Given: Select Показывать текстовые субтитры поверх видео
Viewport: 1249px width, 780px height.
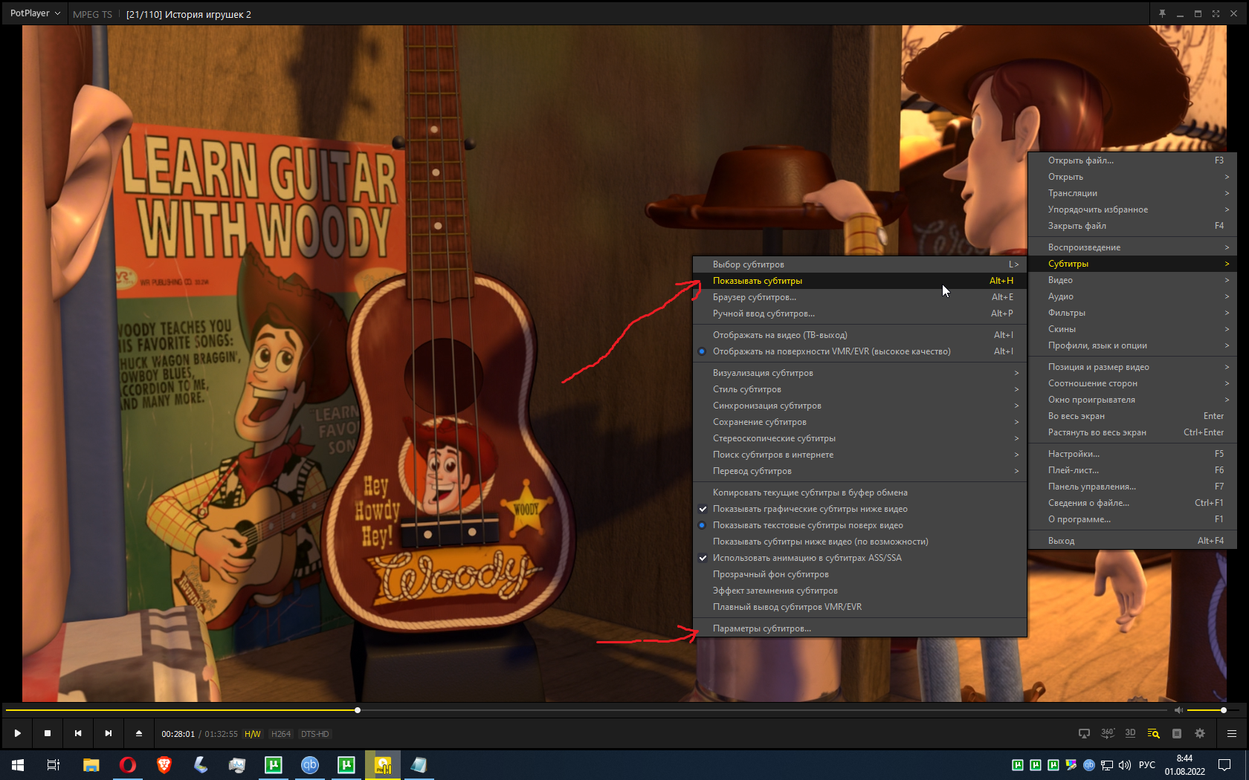Looking at the screenshot, I should pos(859,525).
